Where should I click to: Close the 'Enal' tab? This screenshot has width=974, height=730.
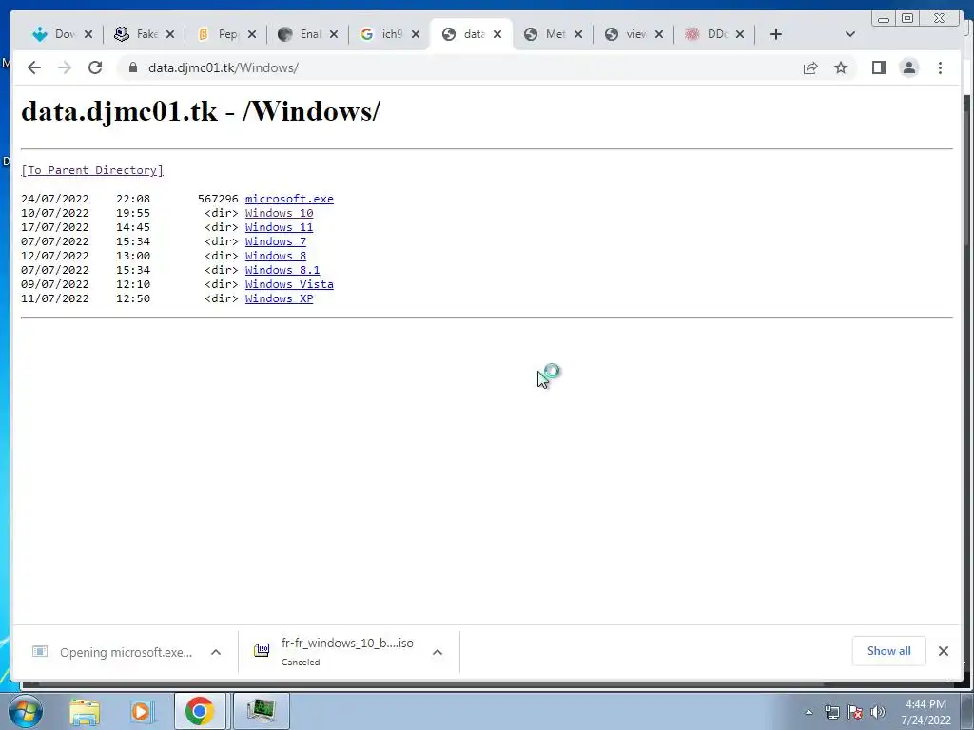click(334, 34)
